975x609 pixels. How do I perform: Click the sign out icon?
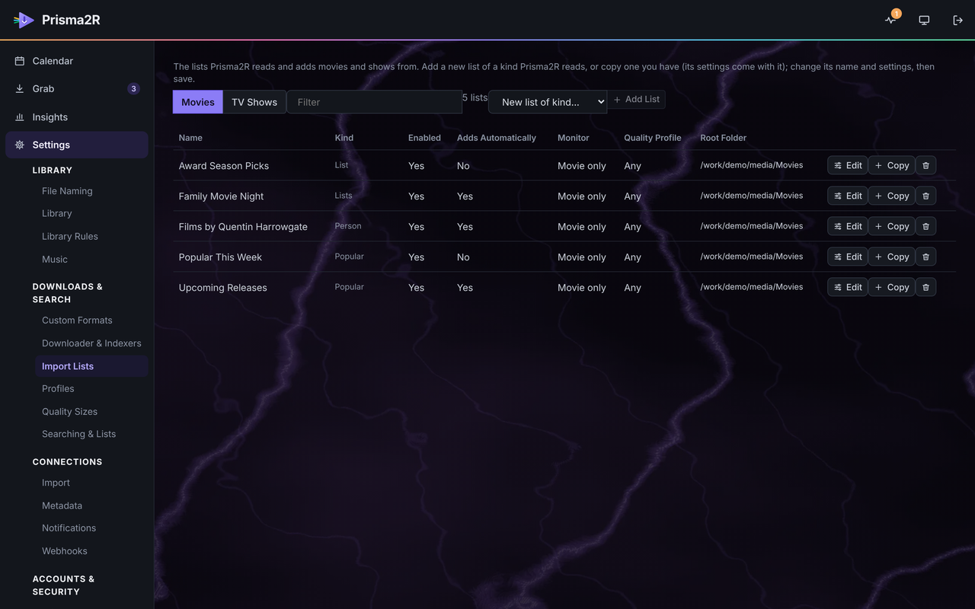[957, 20]
